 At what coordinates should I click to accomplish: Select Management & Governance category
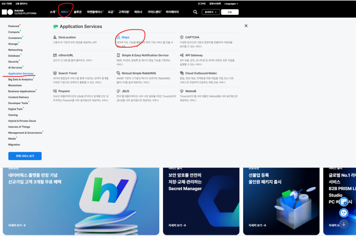(25, 132)
